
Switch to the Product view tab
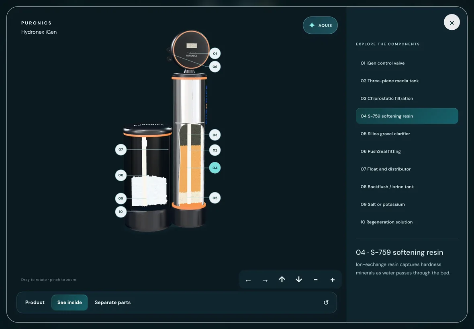[x=35, y=303]
